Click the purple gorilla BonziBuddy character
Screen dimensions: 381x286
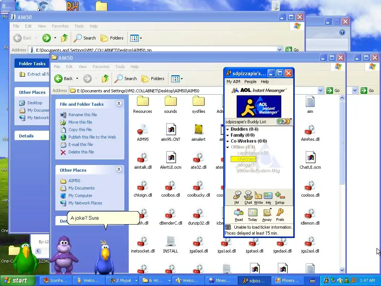tap(64, 254)
